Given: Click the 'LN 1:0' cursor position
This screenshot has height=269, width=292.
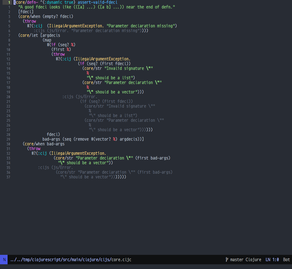Looking at the screenshot, I should coord(272,260).
